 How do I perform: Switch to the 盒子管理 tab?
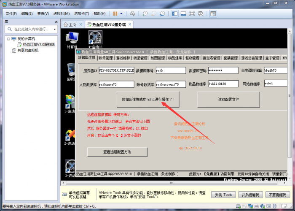coord(272,58)
